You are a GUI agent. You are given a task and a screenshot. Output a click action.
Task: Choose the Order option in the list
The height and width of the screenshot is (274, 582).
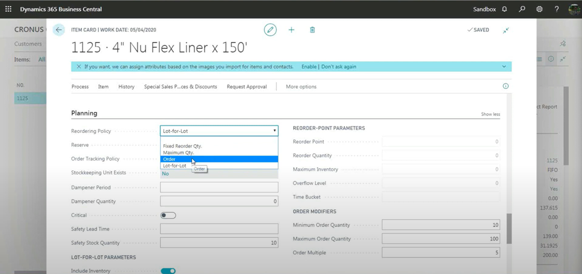[219, 159]
